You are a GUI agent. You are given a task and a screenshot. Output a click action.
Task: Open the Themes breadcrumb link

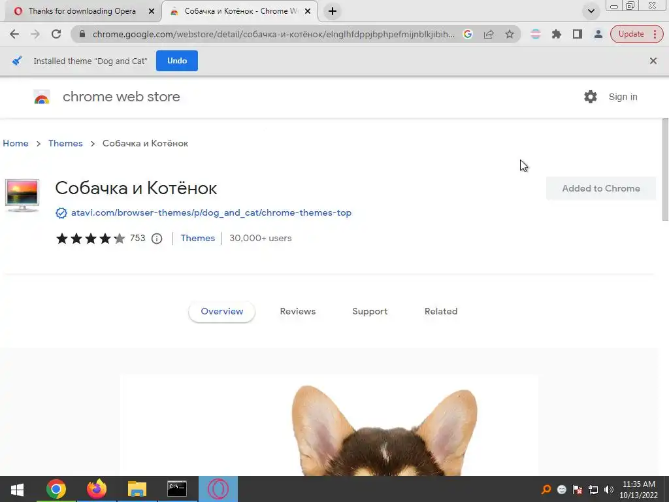[65, 143]
